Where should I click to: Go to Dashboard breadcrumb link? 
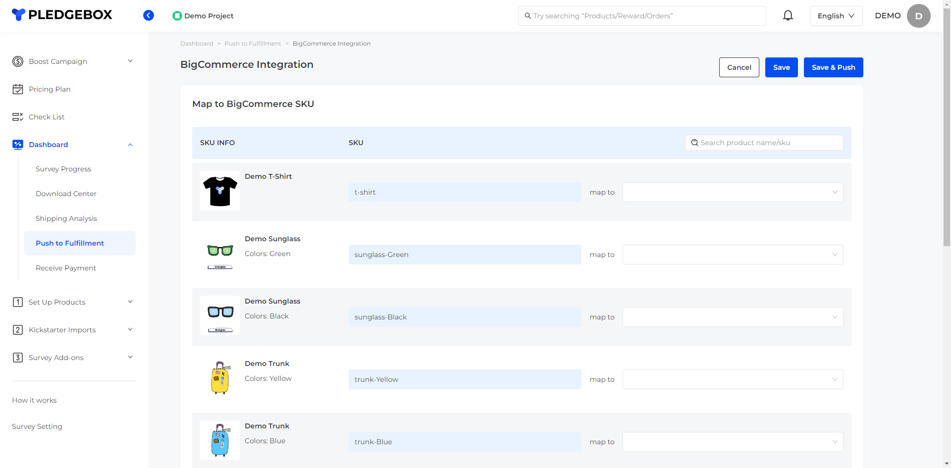point(197,44)
